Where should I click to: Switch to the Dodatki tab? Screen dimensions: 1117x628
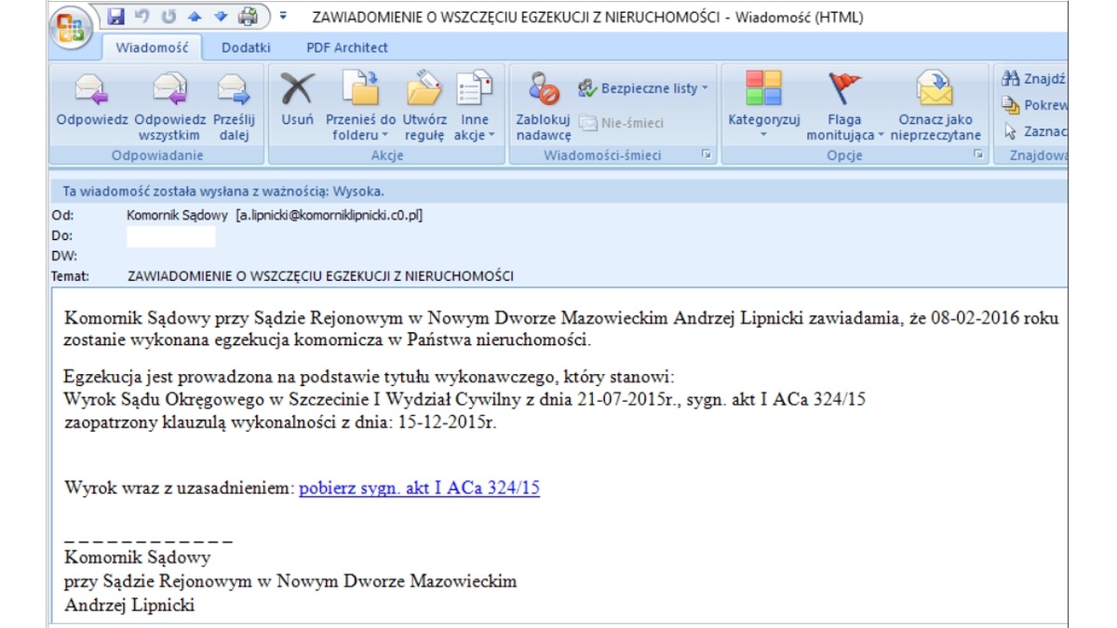247,47
